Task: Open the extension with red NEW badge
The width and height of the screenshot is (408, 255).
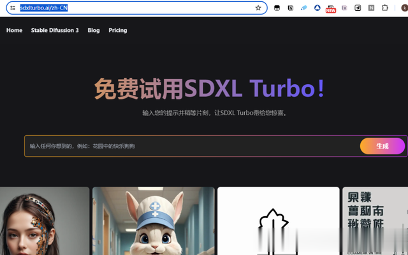Action: [x=331, y=9]
